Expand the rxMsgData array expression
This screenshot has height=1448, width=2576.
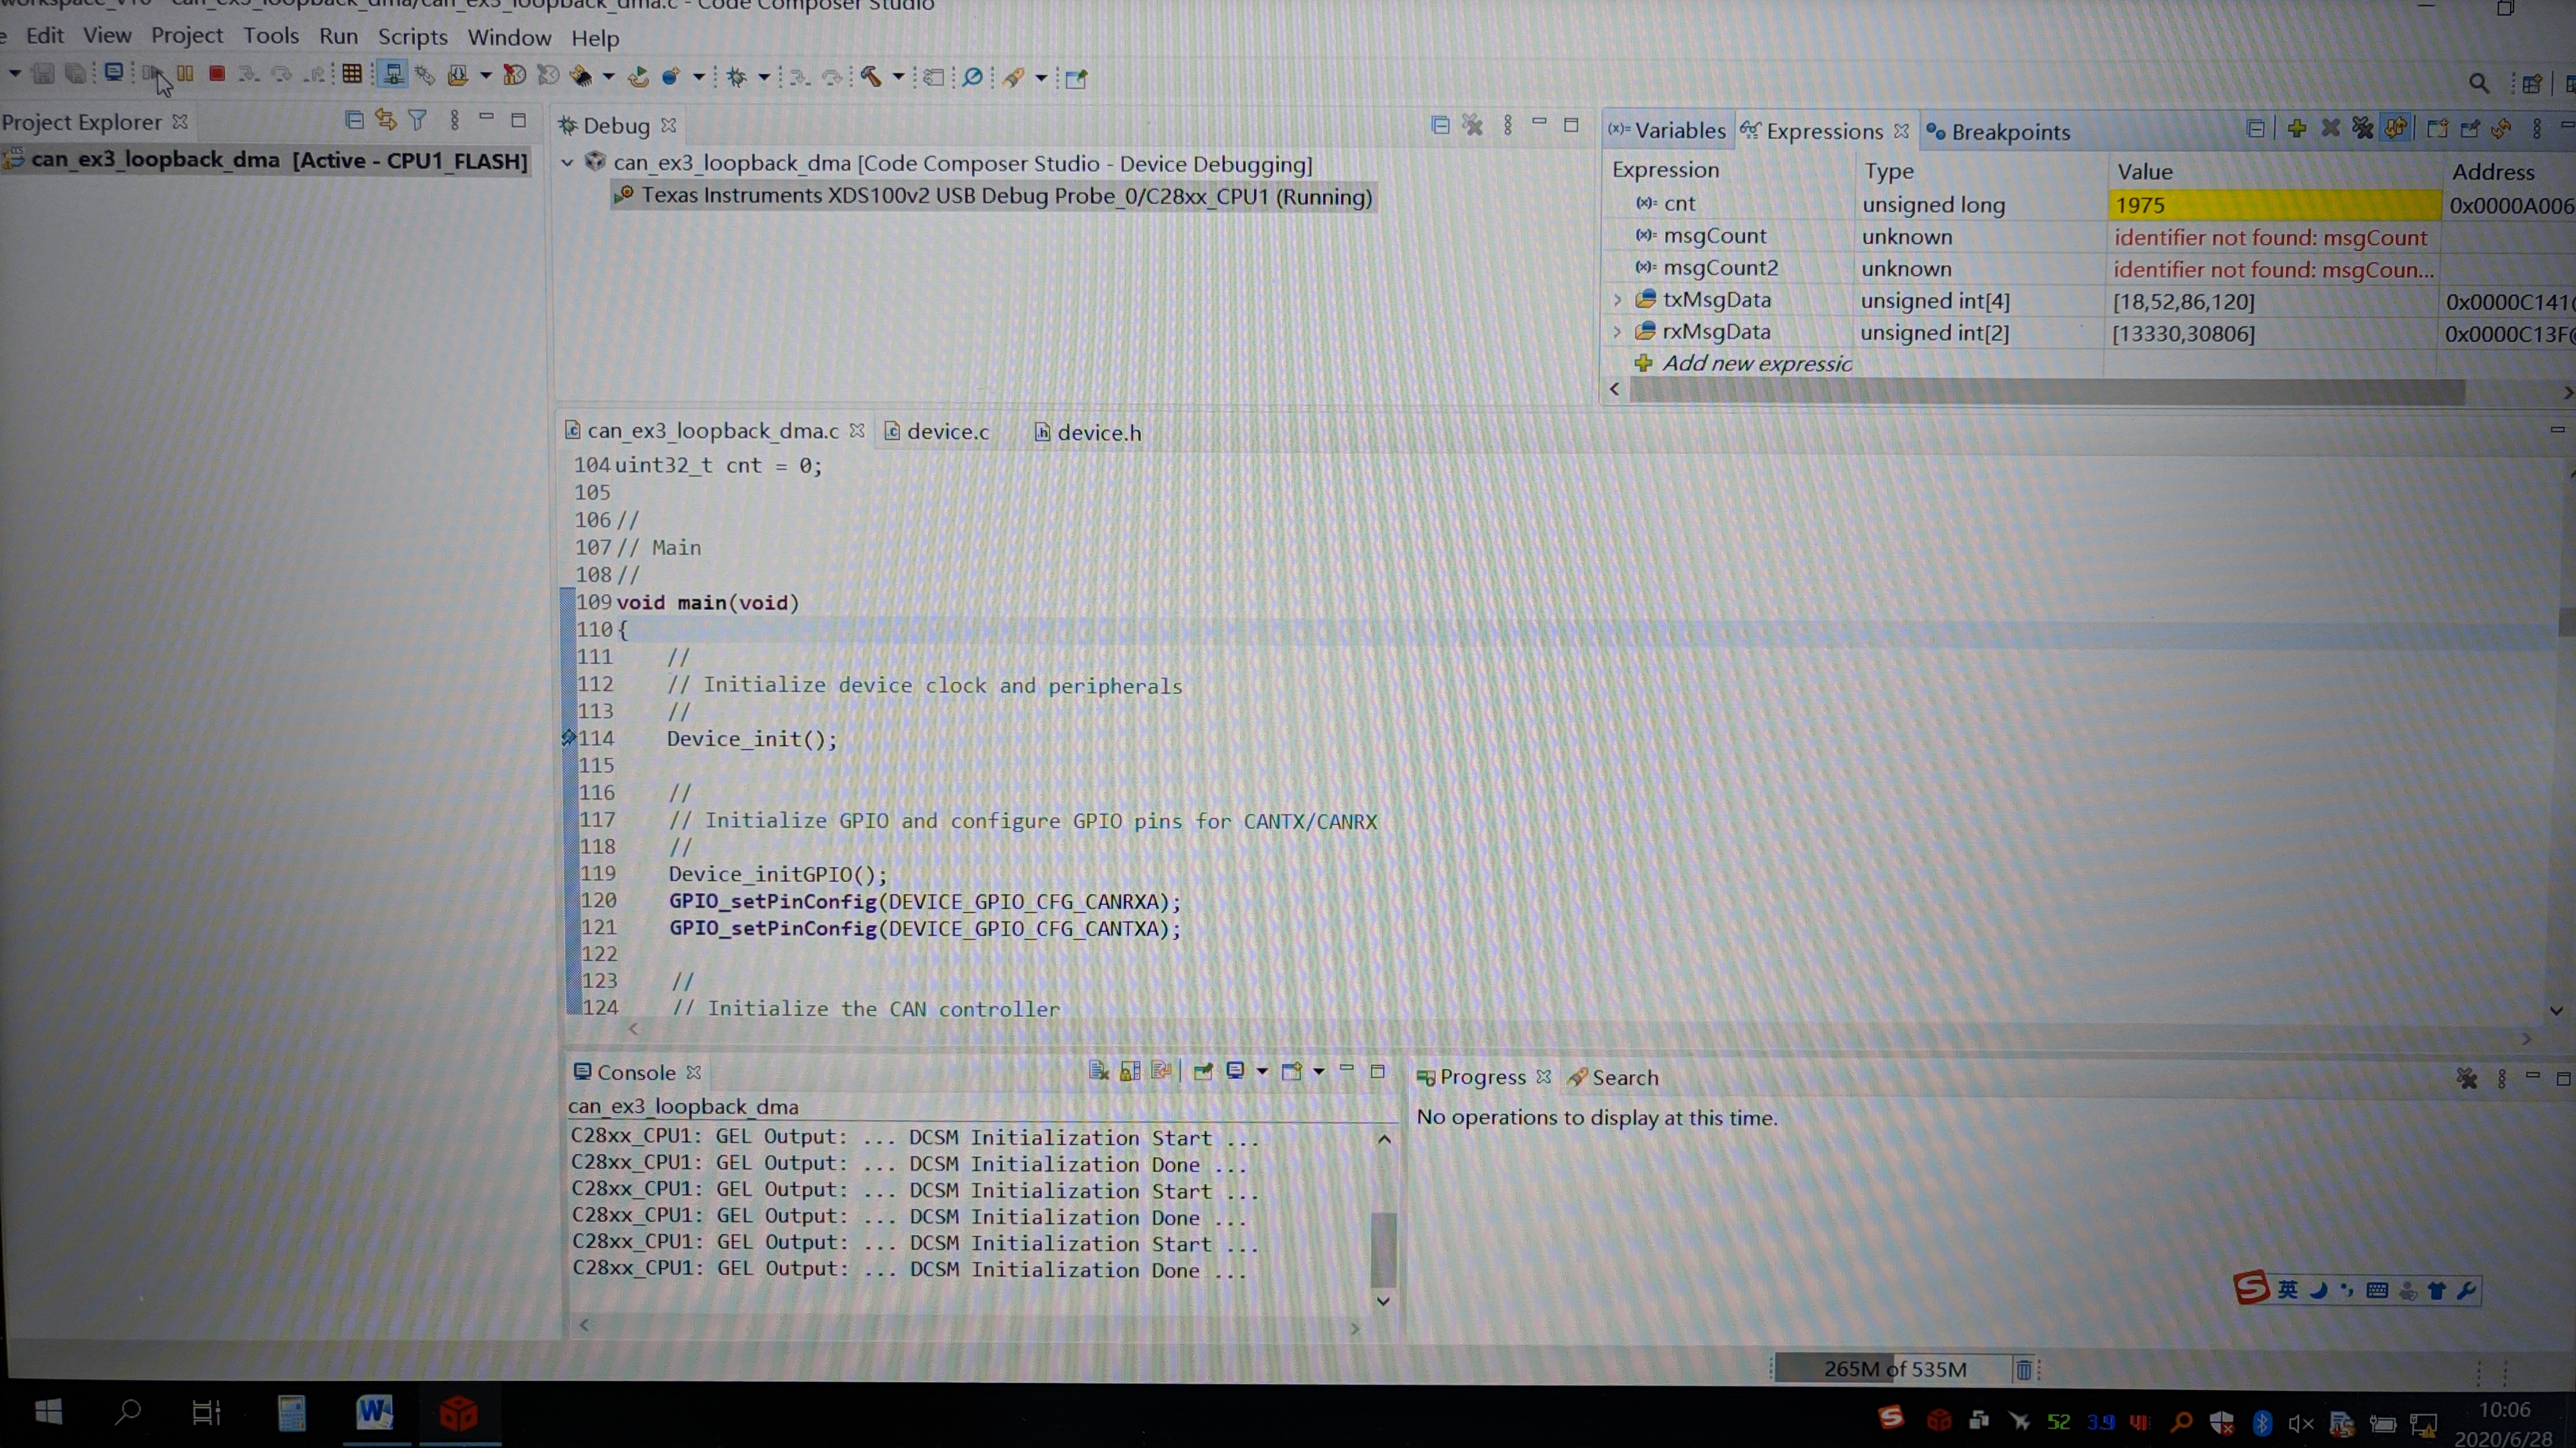click(x=1617, y=332)
